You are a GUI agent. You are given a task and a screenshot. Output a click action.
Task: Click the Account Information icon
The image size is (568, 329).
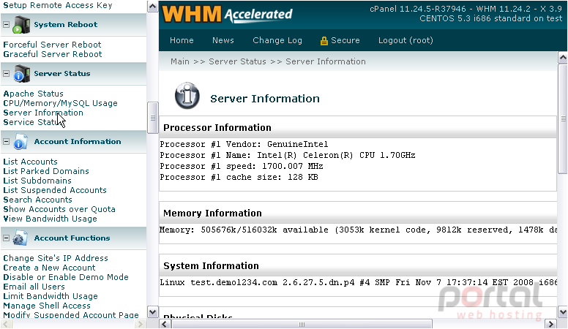pyautogui.click(x=20, y=142)
